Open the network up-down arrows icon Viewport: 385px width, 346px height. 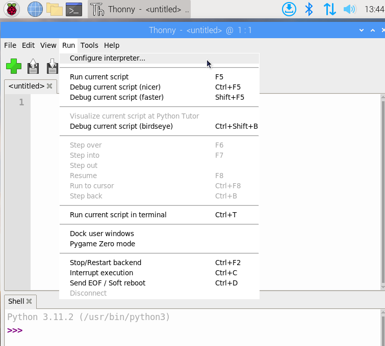pyautogui.click(x=329, y=9)
